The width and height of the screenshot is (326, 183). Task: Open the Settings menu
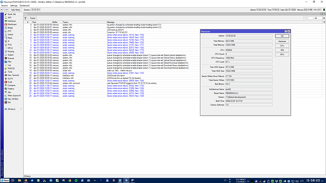tap(14, 6)
